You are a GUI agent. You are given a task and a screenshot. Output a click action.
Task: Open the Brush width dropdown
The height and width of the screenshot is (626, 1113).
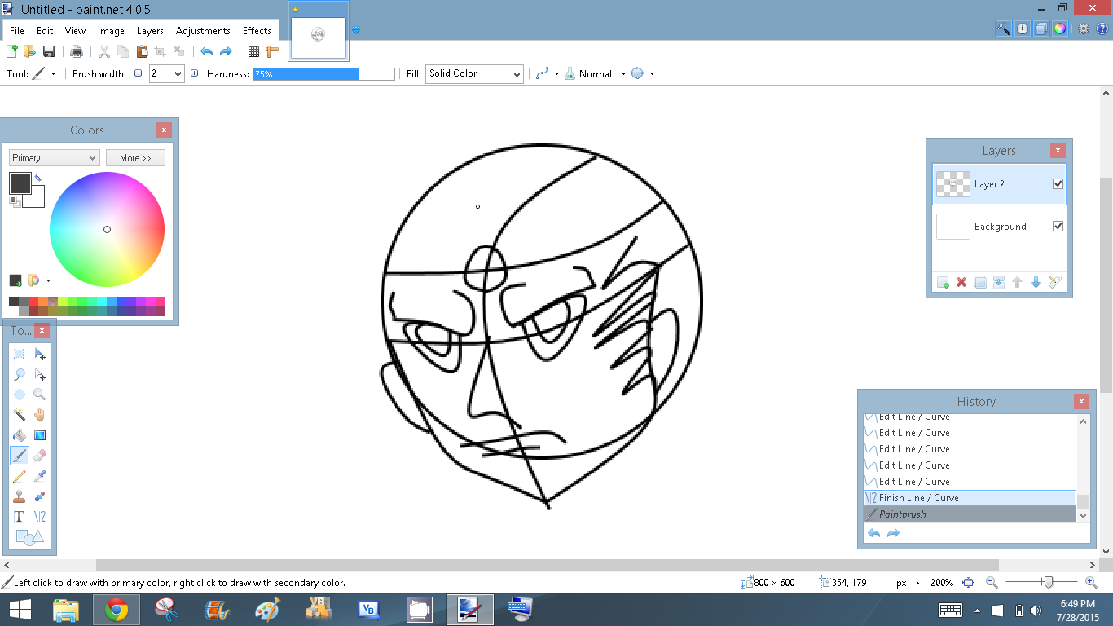coord(178,74)
